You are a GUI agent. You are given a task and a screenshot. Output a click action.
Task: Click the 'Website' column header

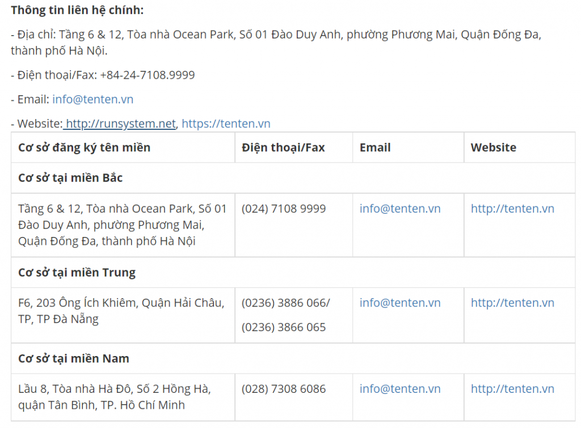coord(493,147)
